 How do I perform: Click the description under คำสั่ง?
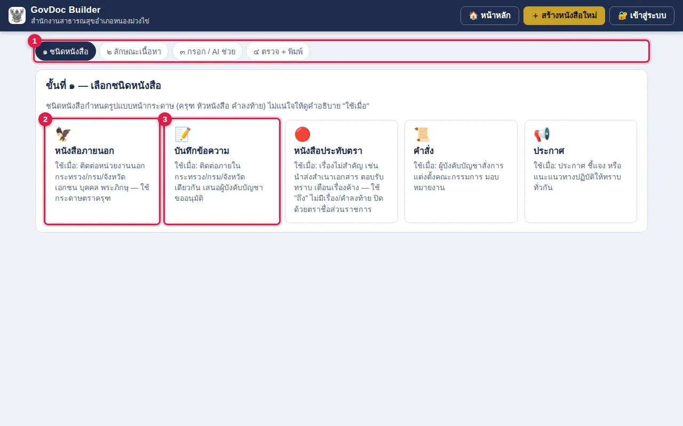458,176
